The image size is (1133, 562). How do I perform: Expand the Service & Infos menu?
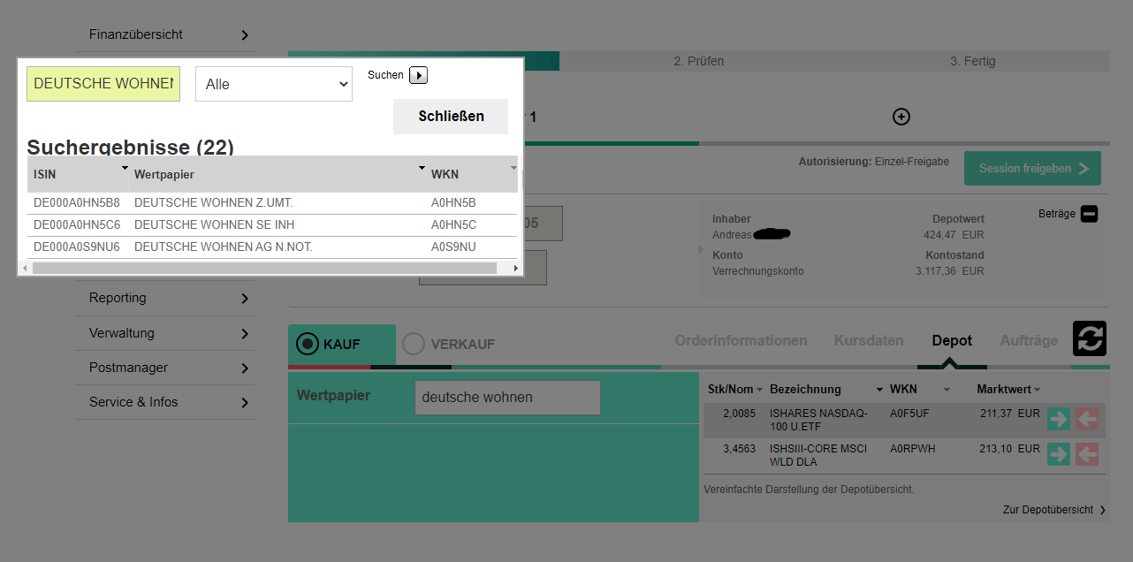click(245, 403)
